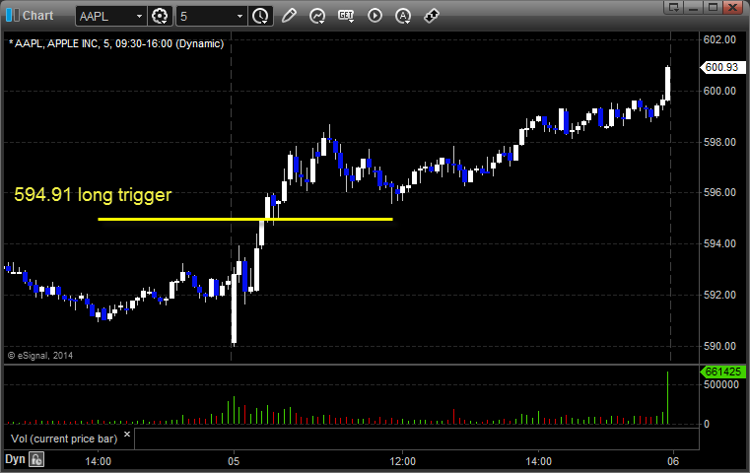Select the Vol (current price bar) label
The height and width of the screenshot is (473, 750).
[64, 439]
